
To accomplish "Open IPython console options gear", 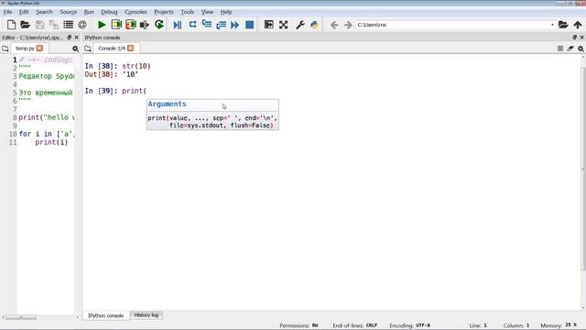I will [581, 49].
